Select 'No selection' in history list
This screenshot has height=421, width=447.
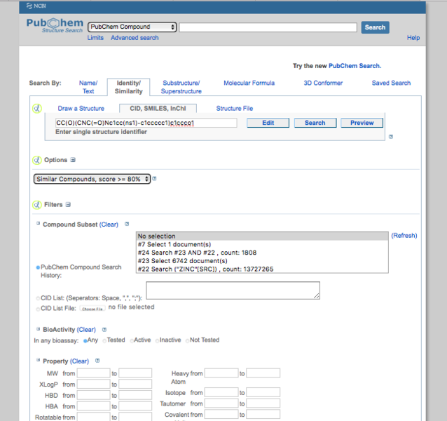point(262,236)
